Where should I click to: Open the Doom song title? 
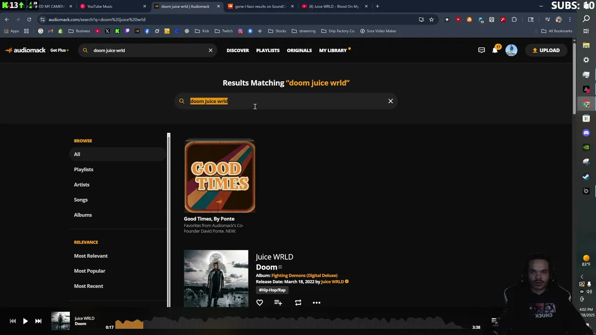(x=266, y=267)
